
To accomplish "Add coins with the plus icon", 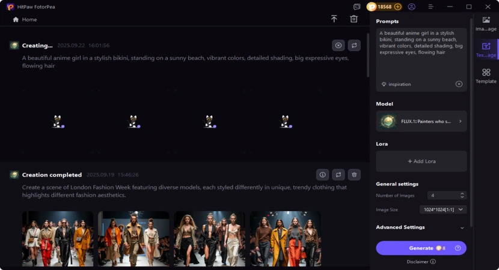I will point(397,7).
